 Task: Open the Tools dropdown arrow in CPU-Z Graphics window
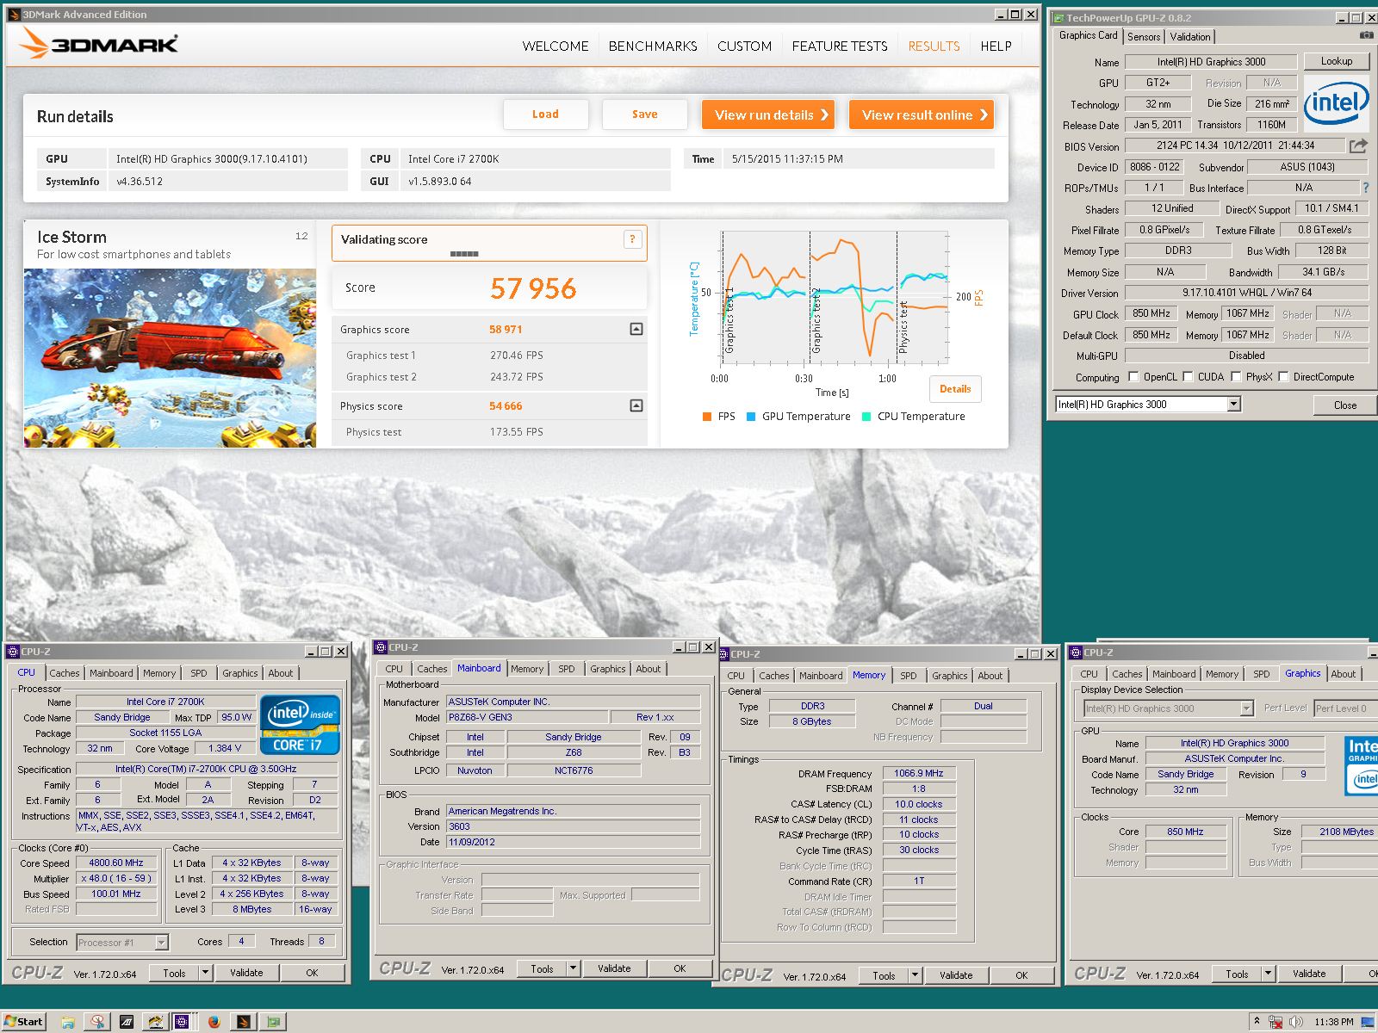click(x=1268, y=974)
